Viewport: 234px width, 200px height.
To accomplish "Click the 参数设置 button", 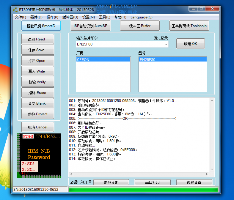I will [x=111, y=182].
